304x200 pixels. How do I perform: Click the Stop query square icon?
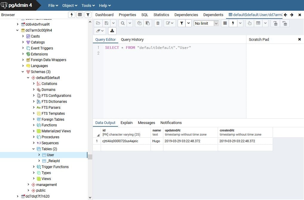tap(225, 23)
